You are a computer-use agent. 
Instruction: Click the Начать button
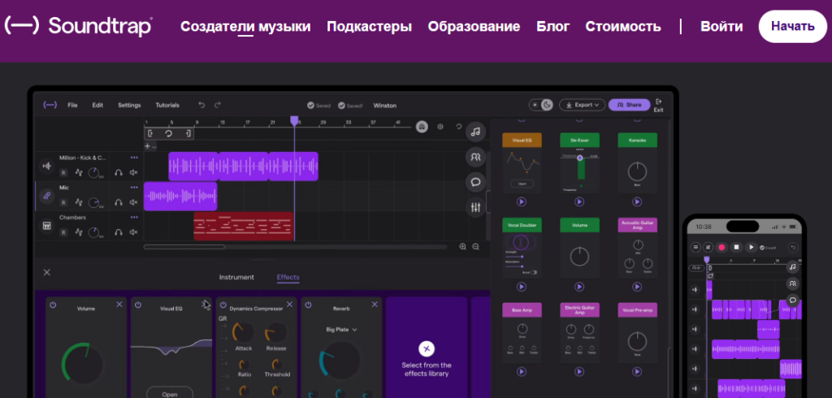tap(793, 26)
